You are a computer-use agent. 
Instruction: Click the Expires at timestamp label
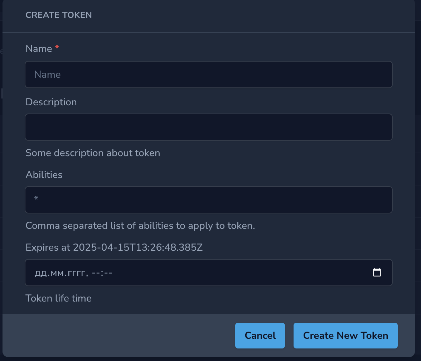[x=114, y=247]
